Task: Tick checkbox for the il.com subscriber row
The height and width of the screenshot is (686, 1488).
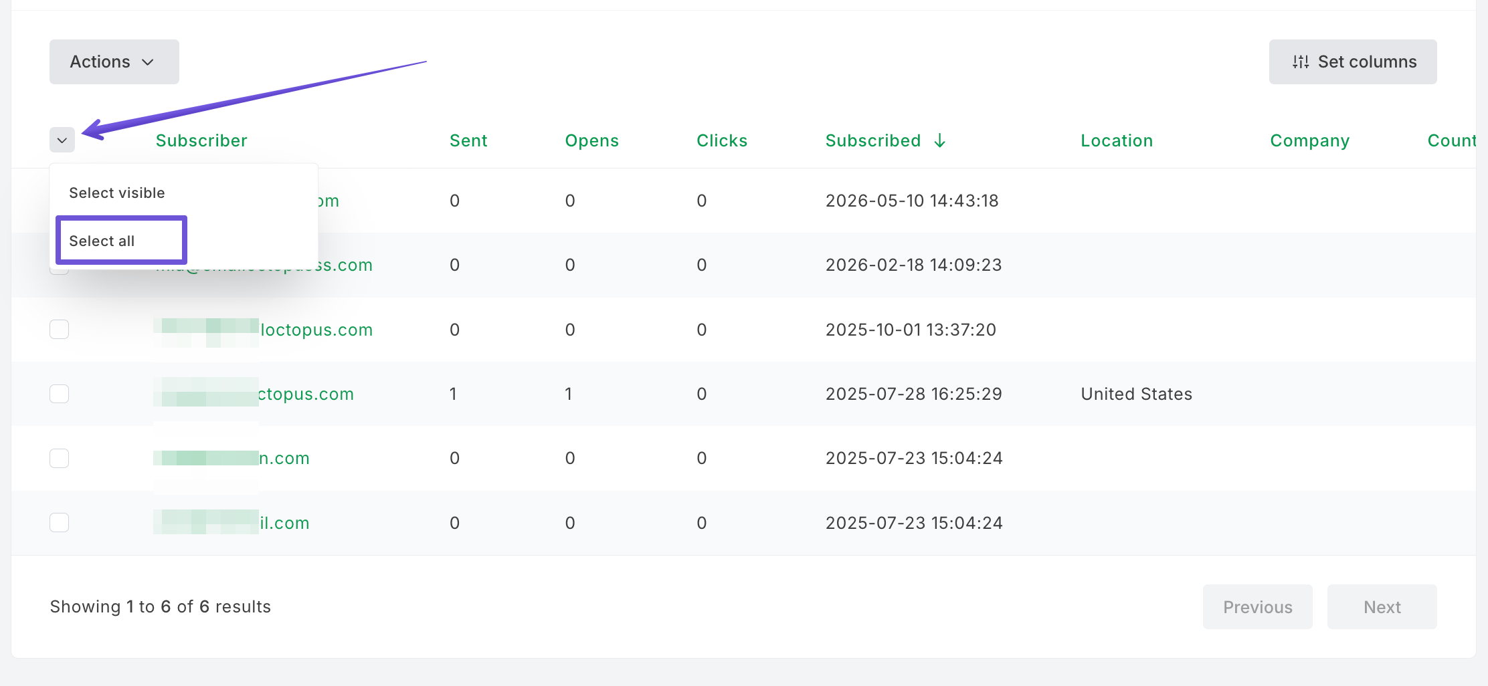Action: (60, 522)
